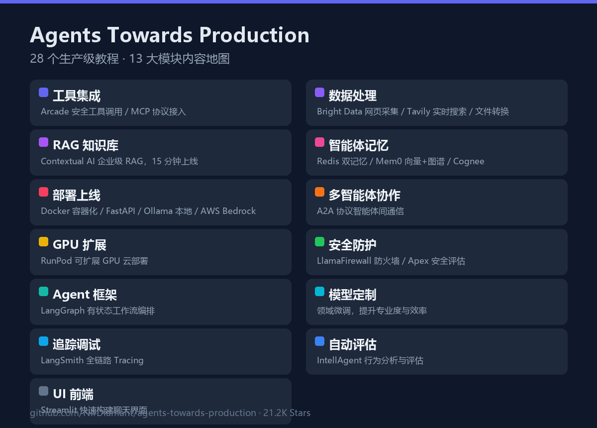Click the pink square beside 智能体记忆
597x428 pixels.
tap(319, 142)
